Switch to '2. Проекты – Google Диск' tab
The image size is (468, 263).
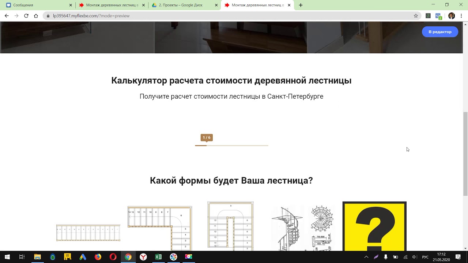pos(181,5)
